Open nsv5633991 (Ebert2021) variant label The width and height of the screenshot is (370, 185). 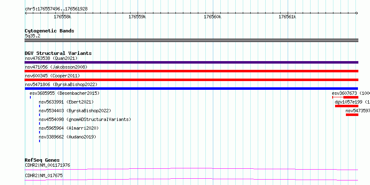point(66,102)
